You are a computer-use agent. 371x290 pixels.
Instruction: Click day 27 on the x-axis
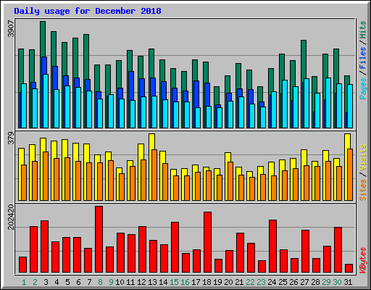tap(304, 282)
